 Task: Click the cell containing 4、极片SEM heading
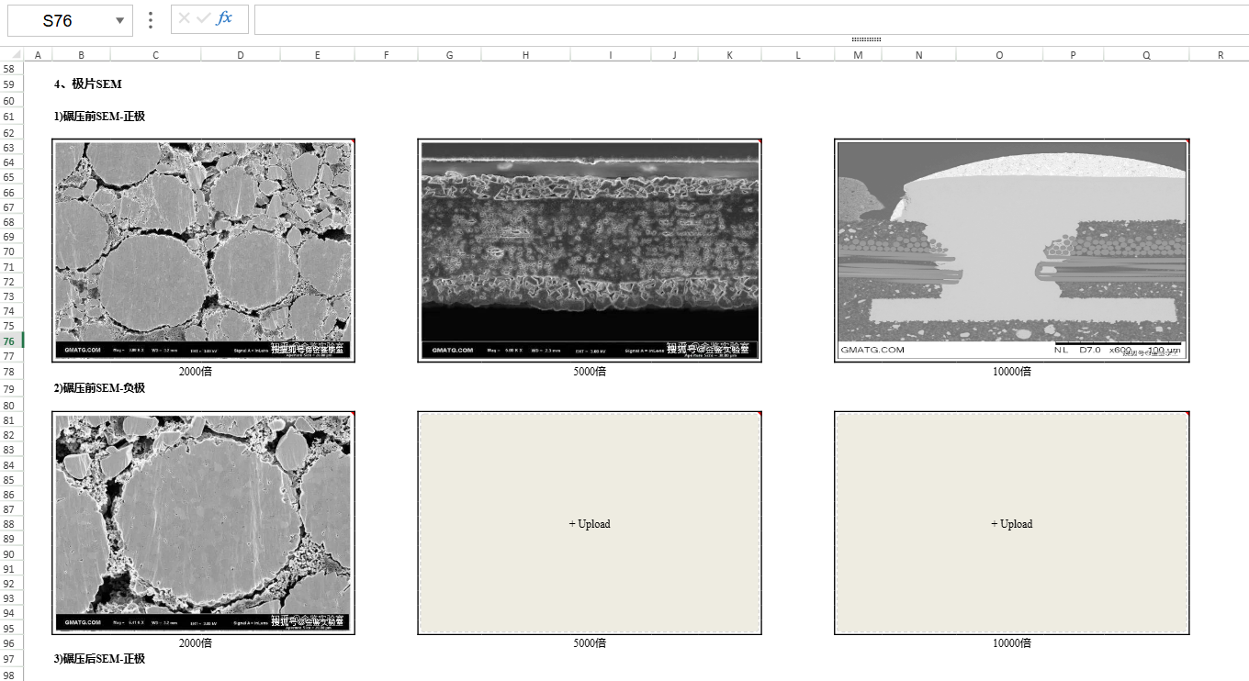click(88, 84)
